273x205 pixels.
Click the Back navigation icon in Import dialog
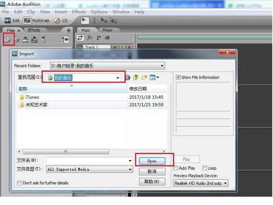[128, 77]
